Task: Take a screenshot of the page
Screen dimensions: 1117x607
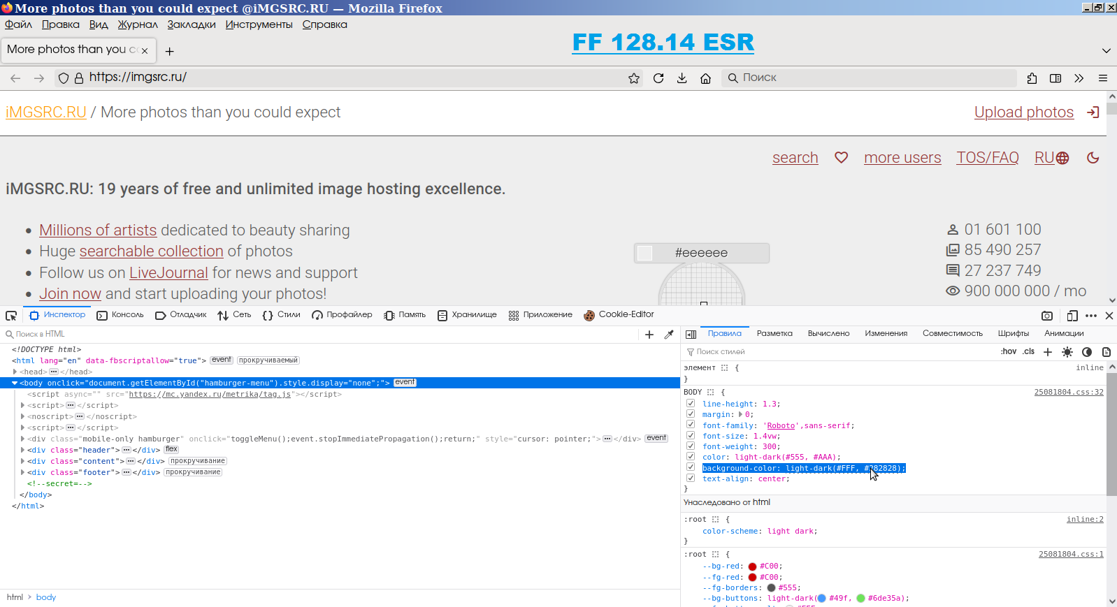Action: [1046, 316]
